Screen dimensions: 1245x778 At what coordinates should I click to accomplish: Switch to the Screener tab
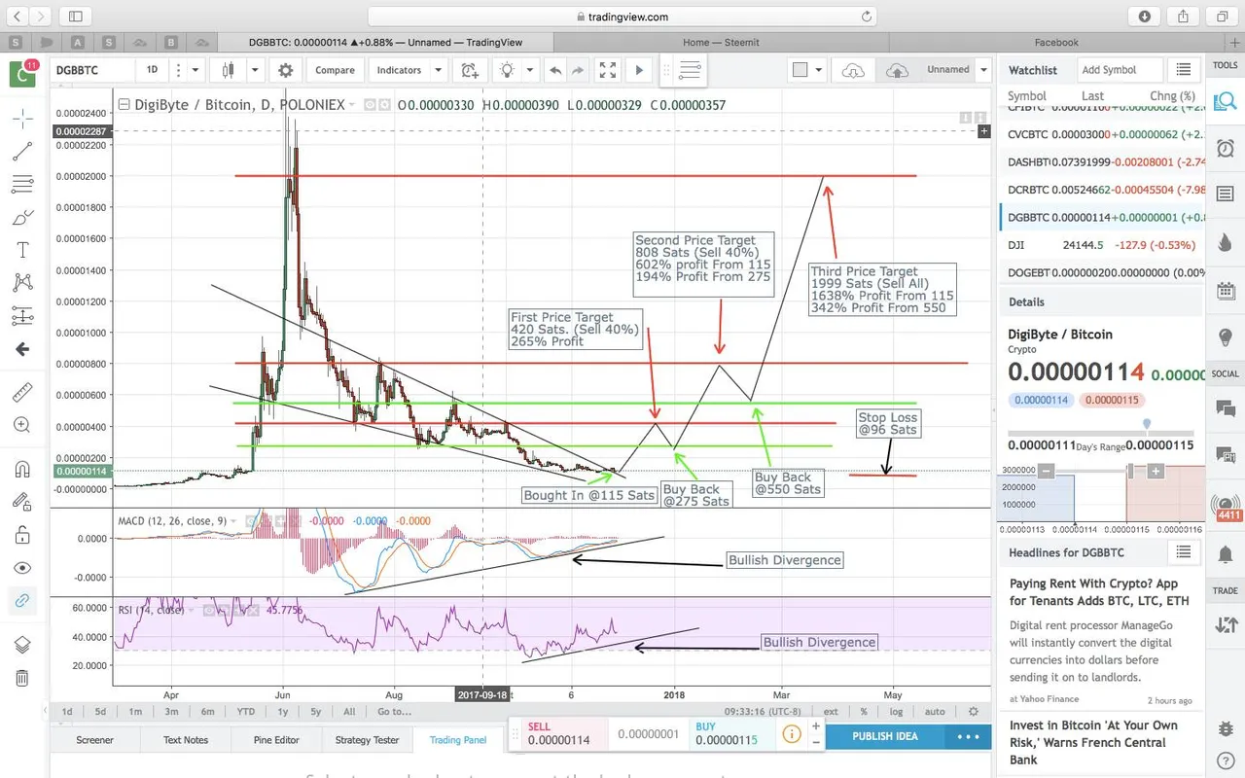click(x=95, y=740)
